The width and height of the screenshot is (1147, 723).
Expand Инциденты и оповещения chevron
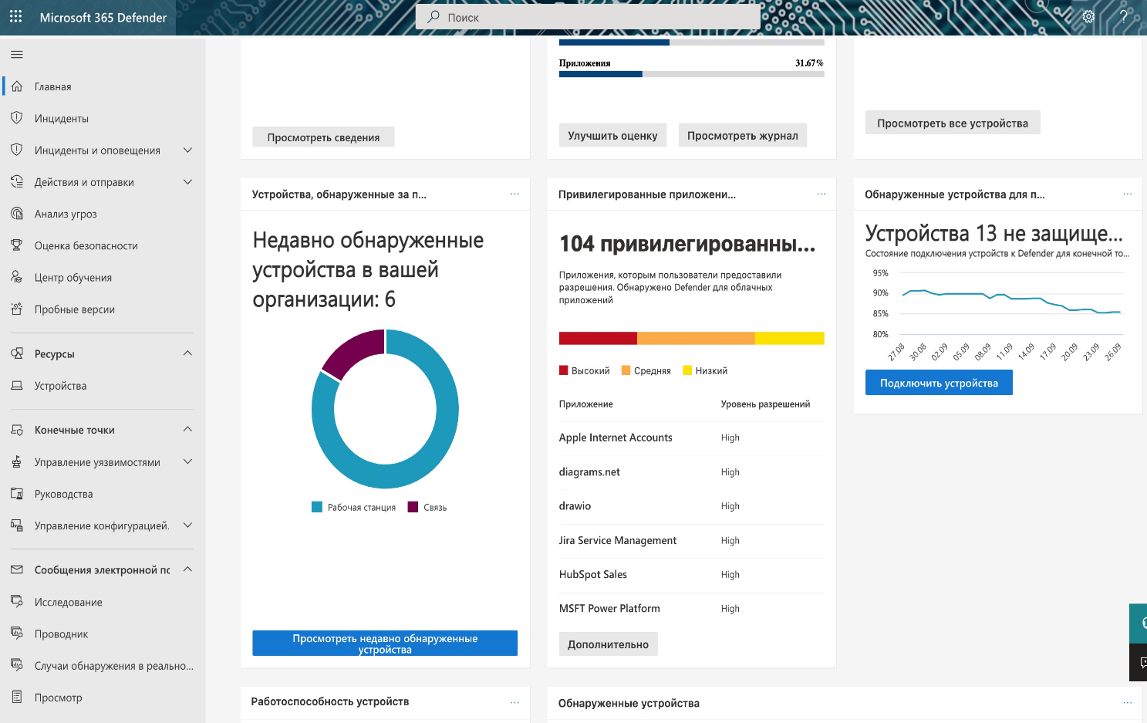tap(187, 150)
